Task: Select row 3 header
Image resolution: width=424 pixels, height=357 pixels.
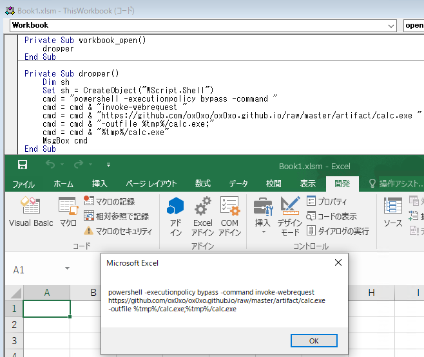Action: [14, 341]
